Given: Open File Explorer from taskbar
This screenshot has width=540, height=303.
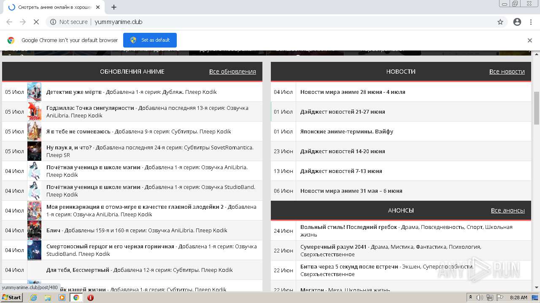Looking at the screenshot, I should click(x=48, y=298).
